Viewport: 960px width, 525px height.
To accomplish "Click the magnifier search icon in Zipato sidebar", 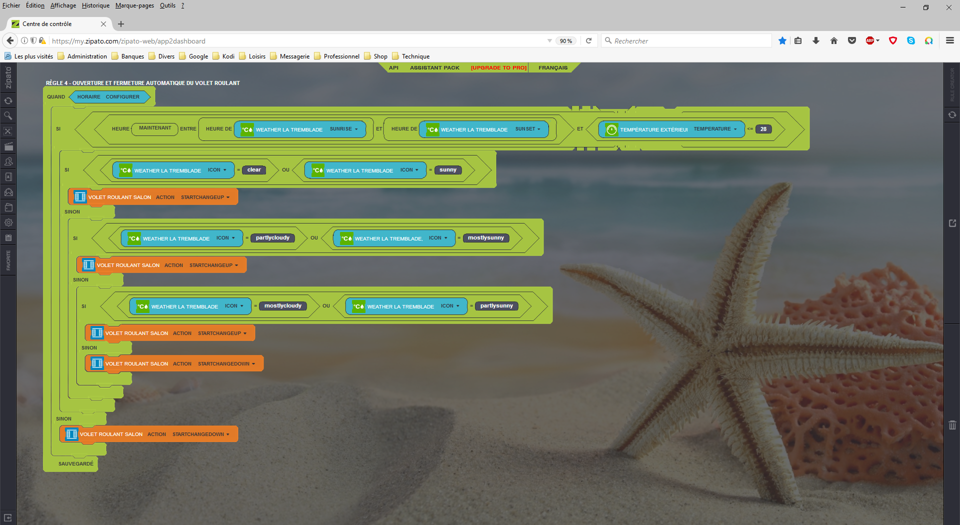I will (8, 116).
